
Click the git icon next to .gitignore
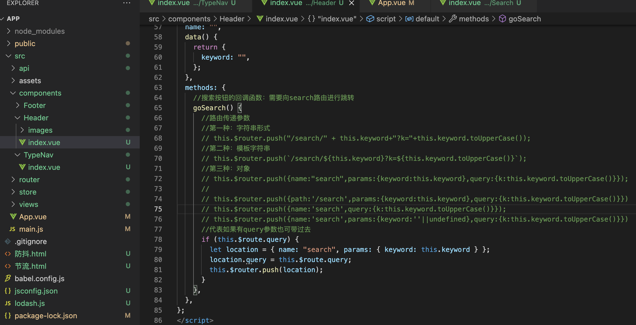coord(8,242)
